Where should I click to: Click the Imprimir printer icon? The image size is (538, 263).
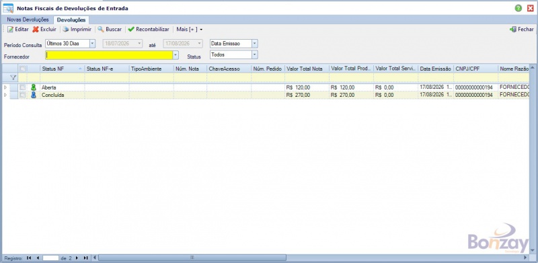[65, 30]
